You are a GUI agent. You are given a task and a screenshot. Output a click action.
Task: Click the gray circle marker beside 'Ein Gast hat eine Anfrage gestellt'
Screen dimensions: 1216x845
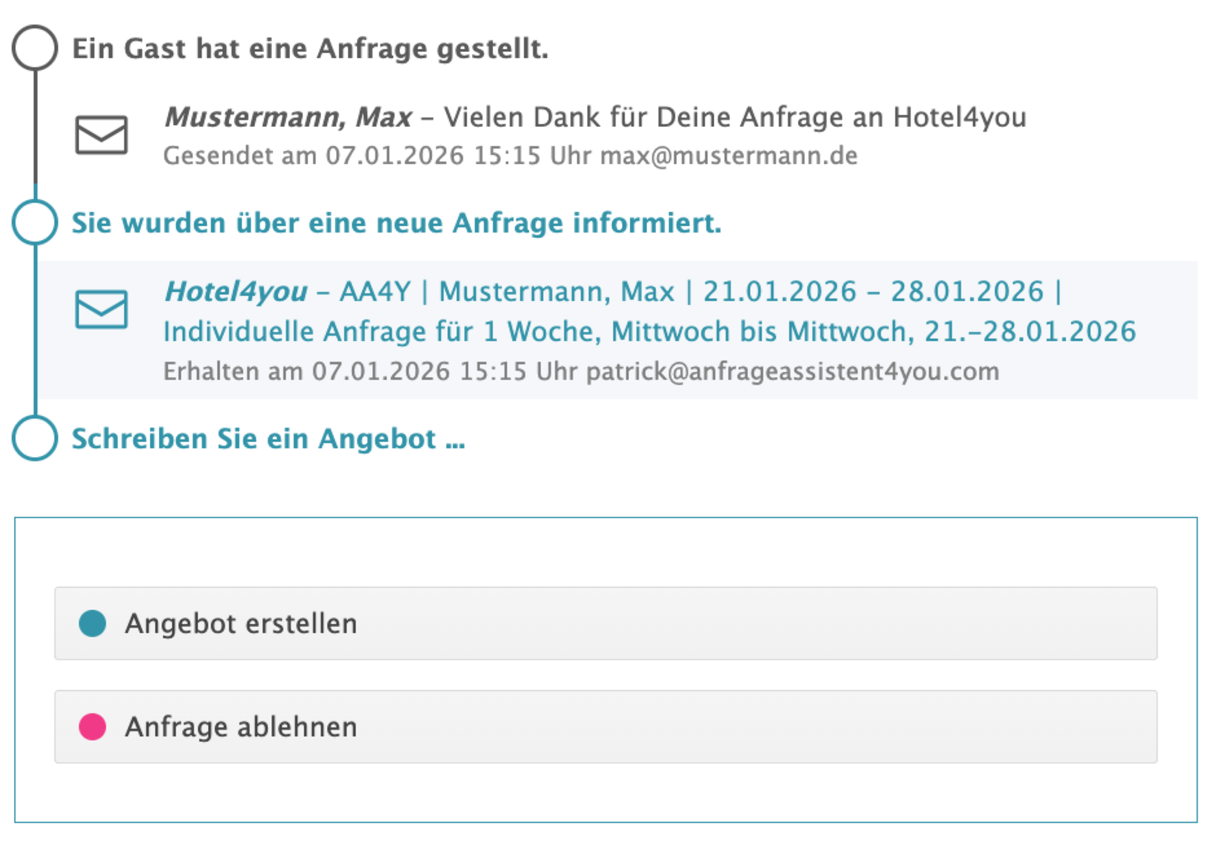tap(35, 47)
